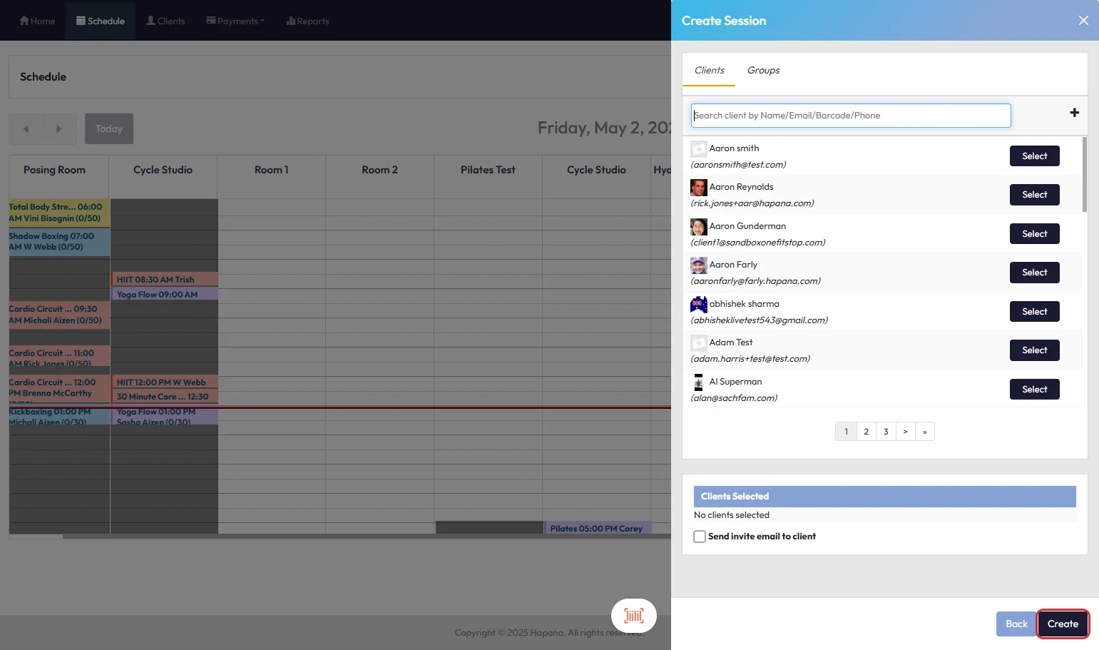Close the Create Session panel

[x=1083, y=21]
